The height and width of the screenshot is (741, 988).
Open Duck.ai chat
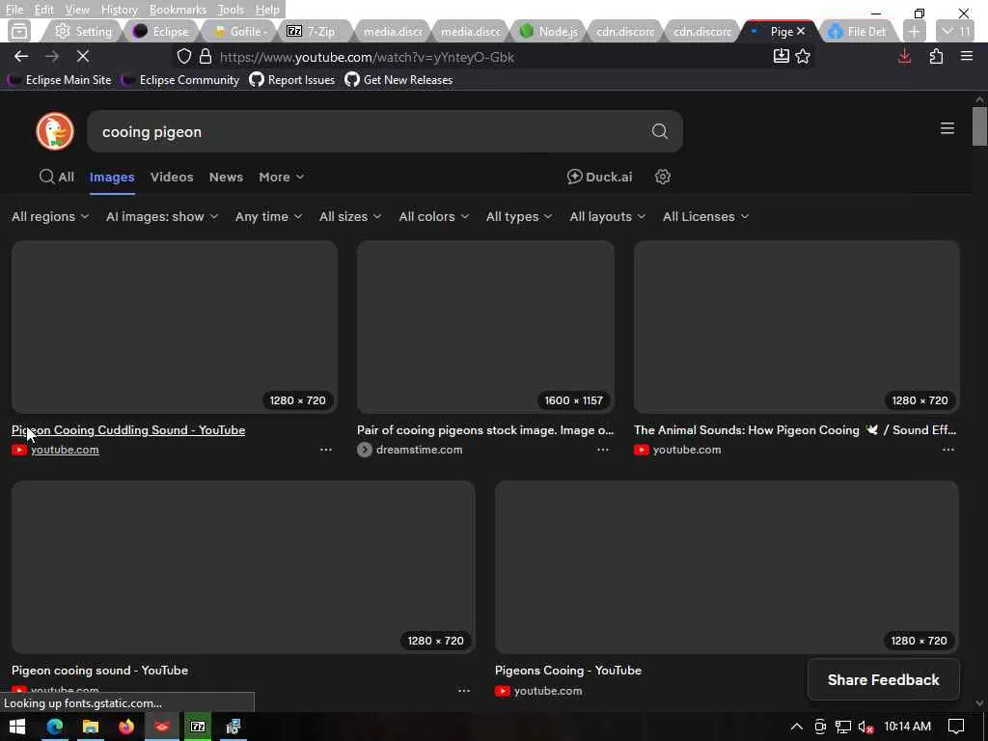point(599,178)
